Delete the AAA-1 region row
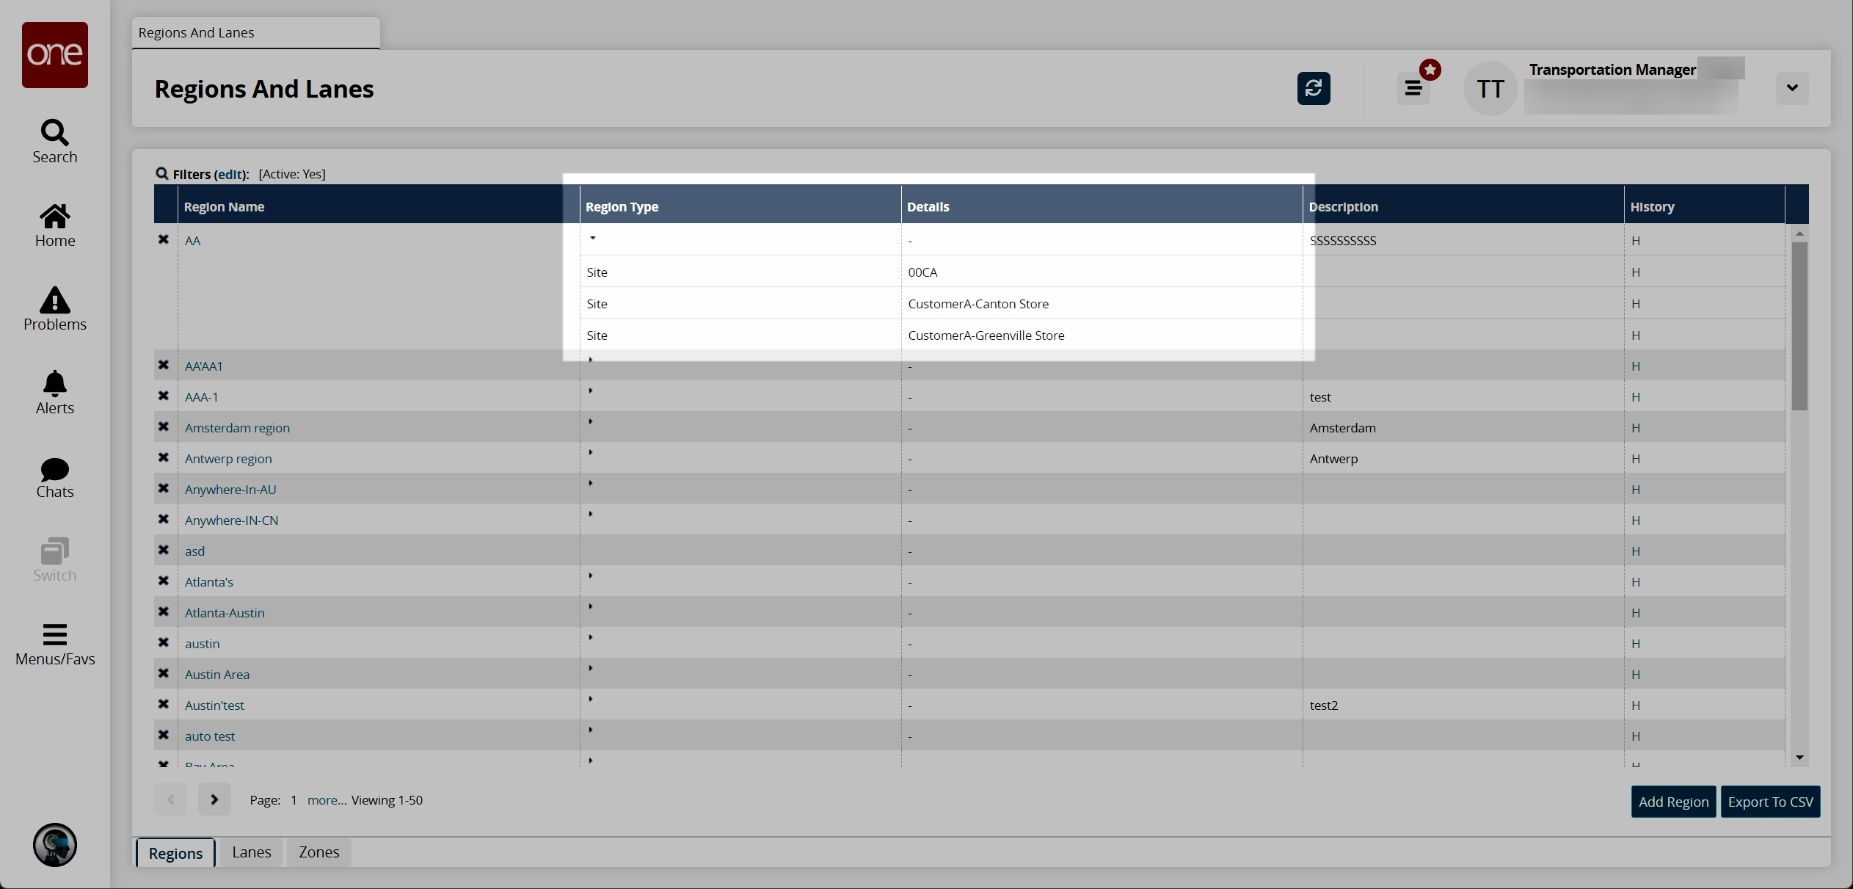The height and width of the screenshot is (889, 1853). (164, 396)
